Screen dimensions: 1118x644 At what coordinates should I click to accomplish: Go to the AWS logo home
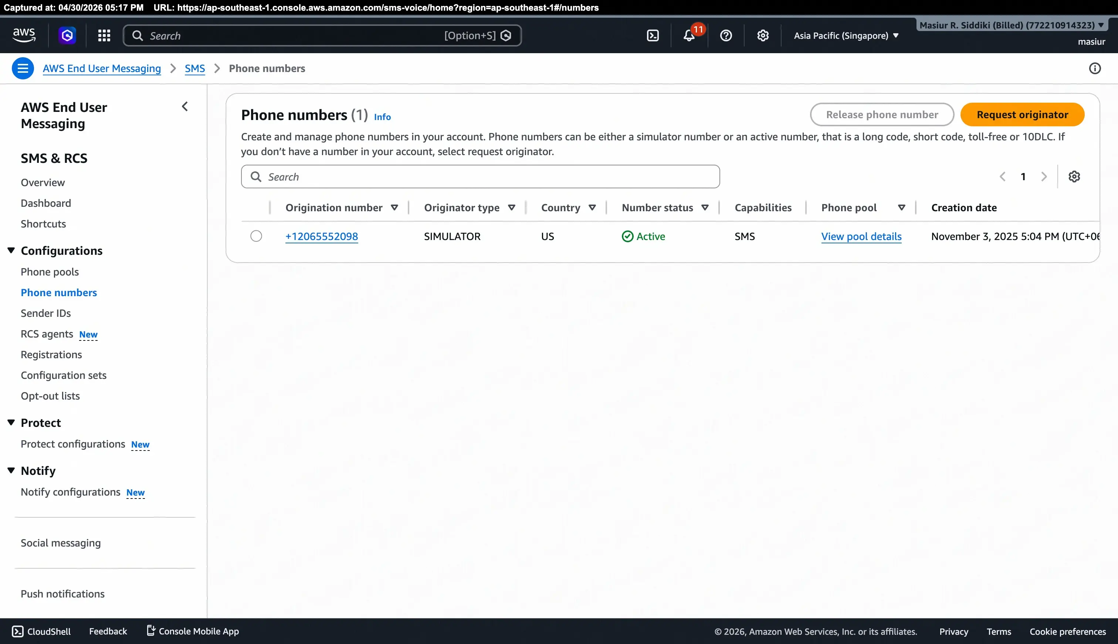click(24, 35)
